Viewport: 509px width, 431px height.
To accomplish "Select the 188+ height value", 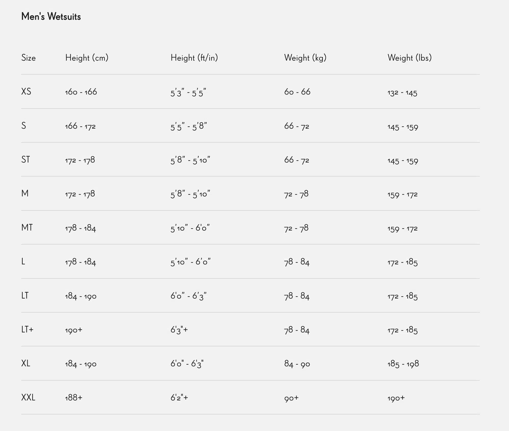I will [74, 398].
